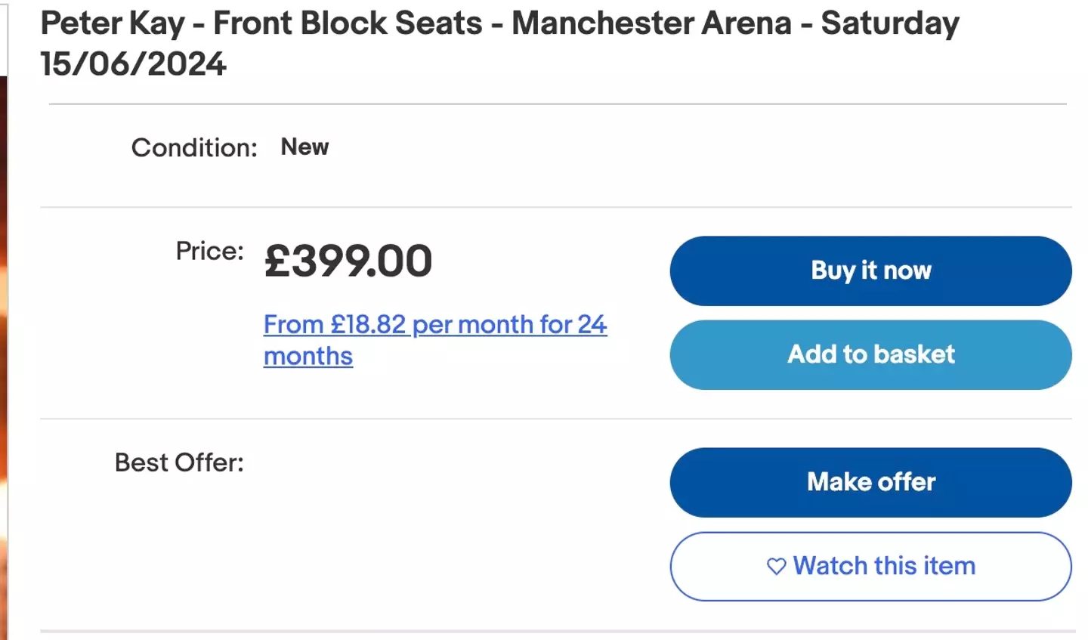Click the date 15/06/2024 in the title

(x=133, y=64)
